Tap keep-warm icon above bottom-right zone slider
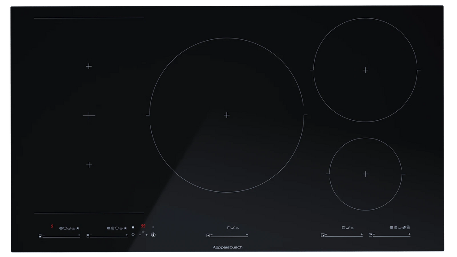This screenshot has height=257, width=457. (x=352, y=228)
